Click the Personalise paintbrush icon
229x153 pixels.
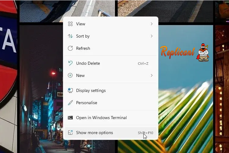point(70,103)
